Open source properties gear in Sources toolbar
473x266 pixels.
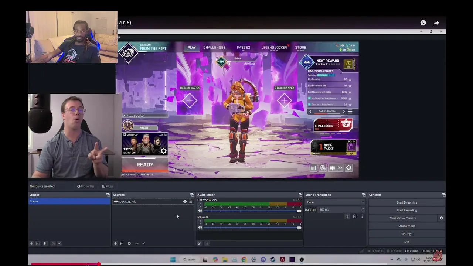[129, 243]
